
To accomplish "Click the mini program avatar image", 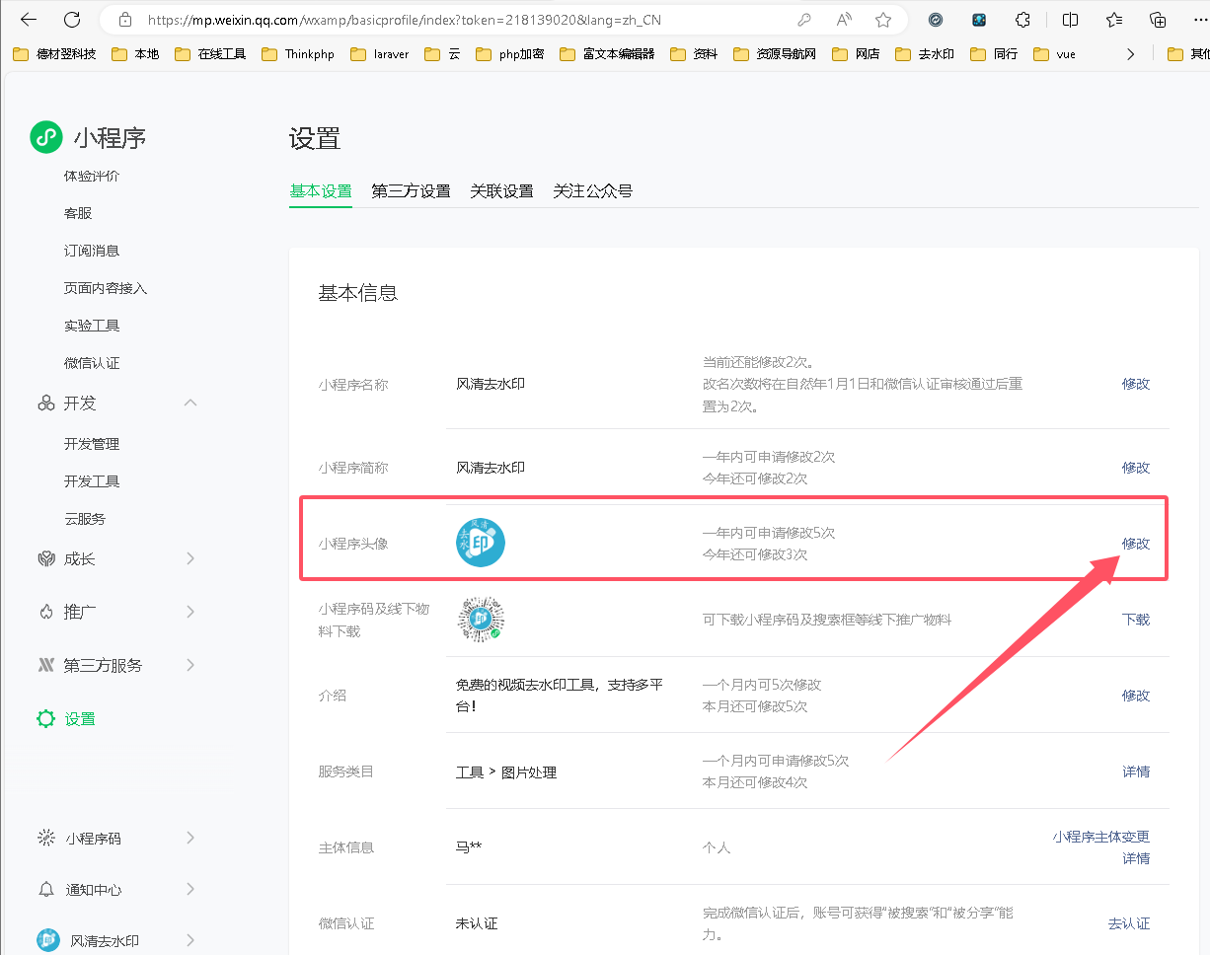I will [x=481, y=542].
